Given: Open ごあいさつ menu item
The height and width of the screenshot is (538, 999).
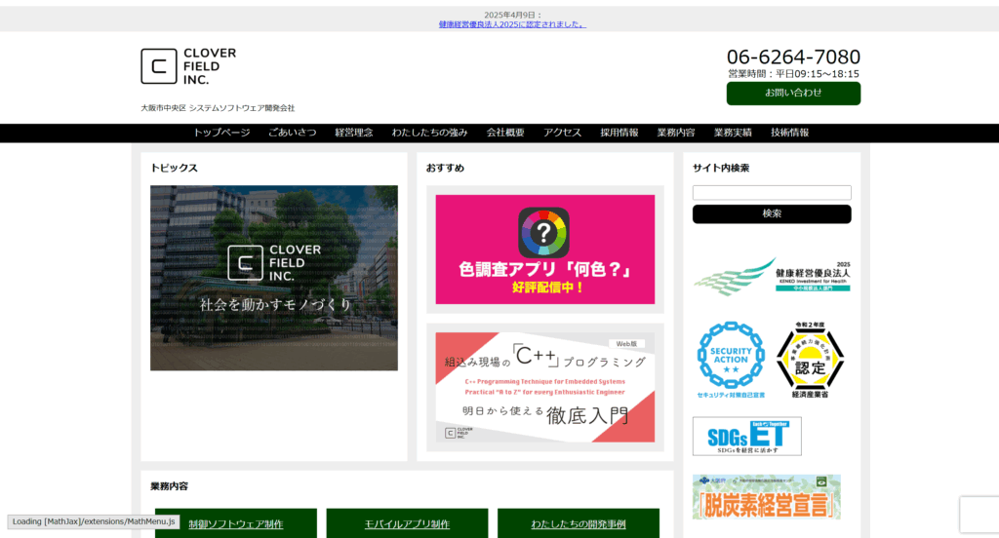Looking at the screenshot, I should (x=293, y=133).
